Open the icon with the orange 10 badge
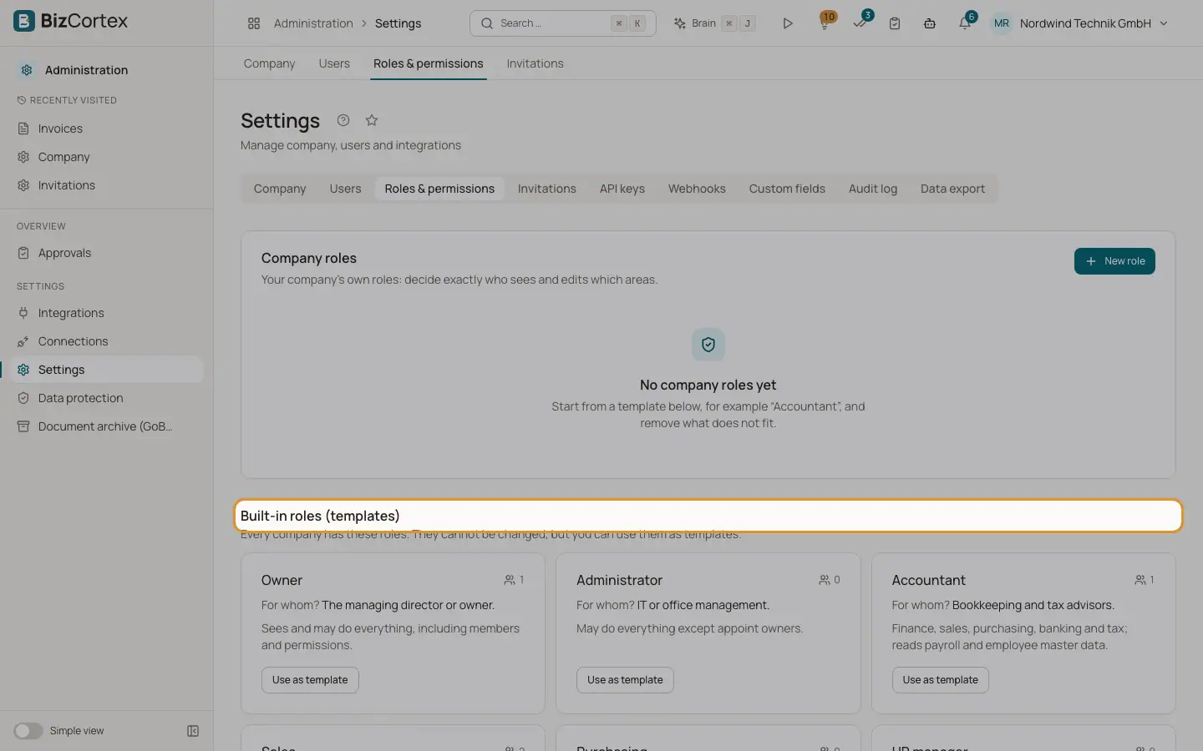Viewport: 1203px width, 751px height. [825, 23]
